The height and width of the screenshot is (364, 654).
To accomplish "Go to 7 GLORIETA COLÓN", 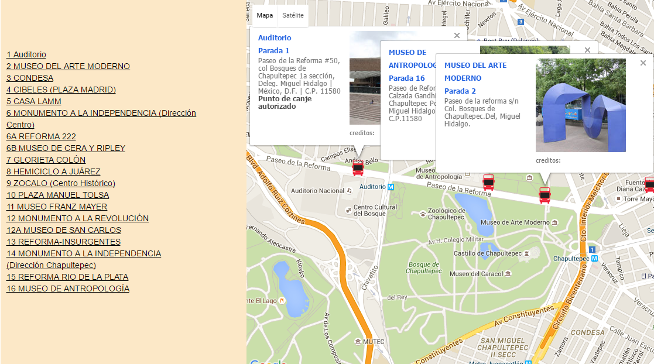I will click(x=46, y=160).
